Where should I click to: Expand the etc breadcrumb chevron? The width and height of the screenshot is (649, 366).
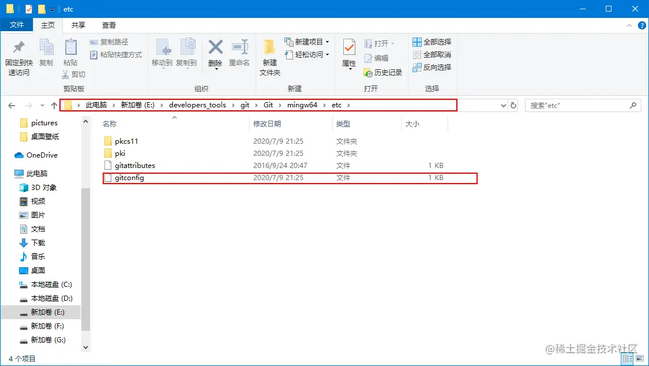pyautogui.click(x=348, y=105)
